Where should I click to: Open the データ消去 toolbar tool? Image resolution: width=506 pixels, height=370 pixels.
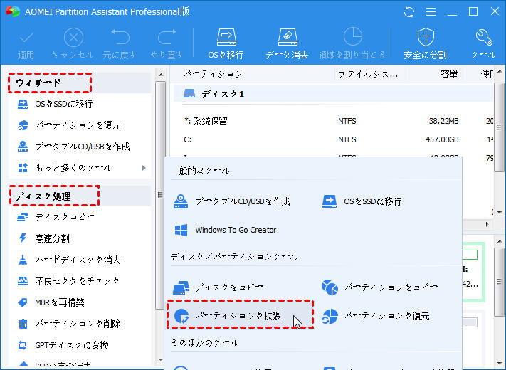tap(287, 45)
